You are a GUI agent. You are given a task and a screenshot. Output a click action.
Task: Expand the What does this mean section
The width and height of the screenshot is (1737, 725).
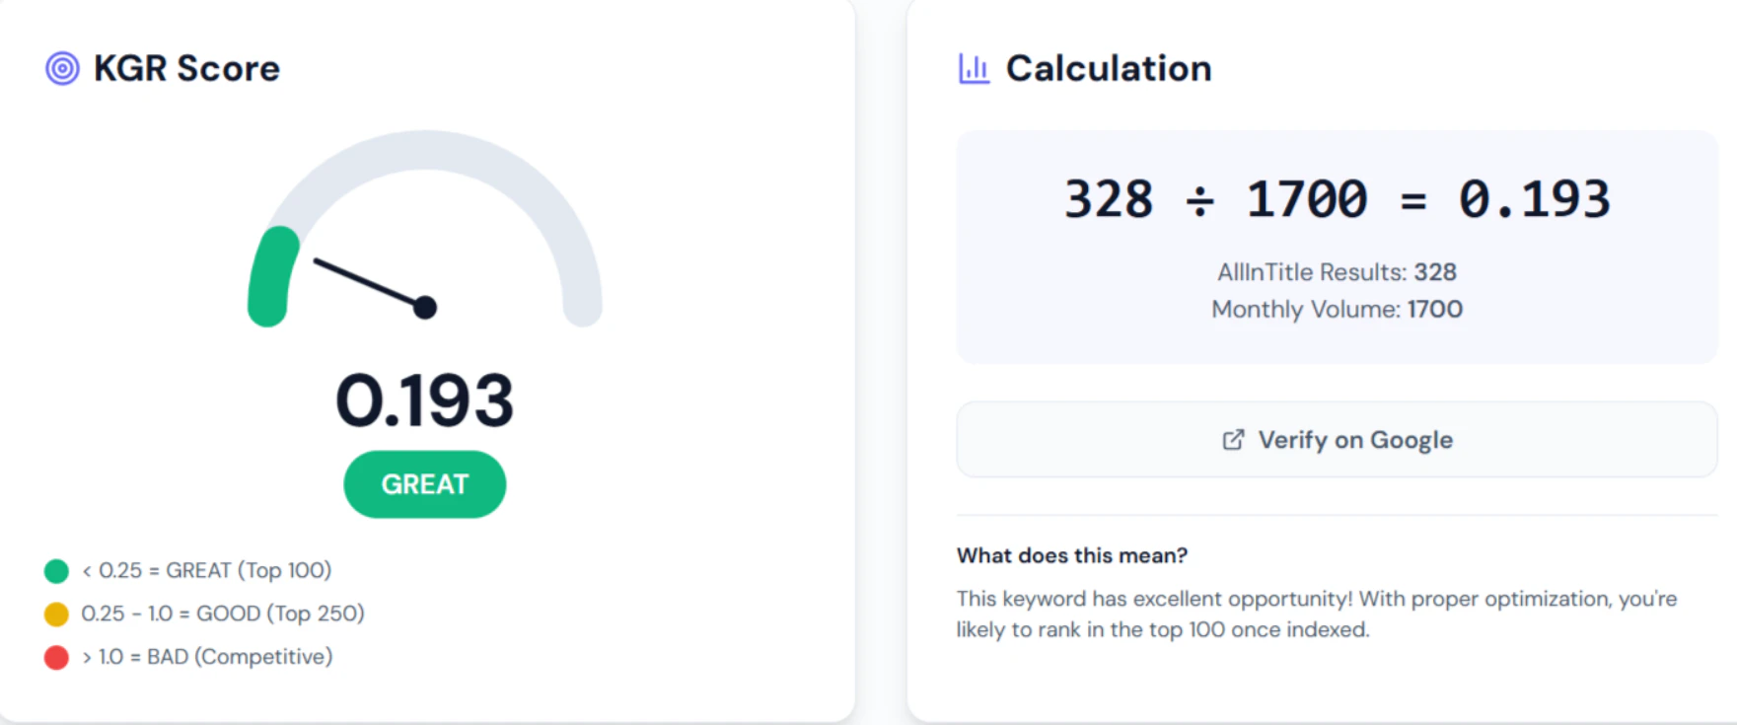click(1072, 555)
